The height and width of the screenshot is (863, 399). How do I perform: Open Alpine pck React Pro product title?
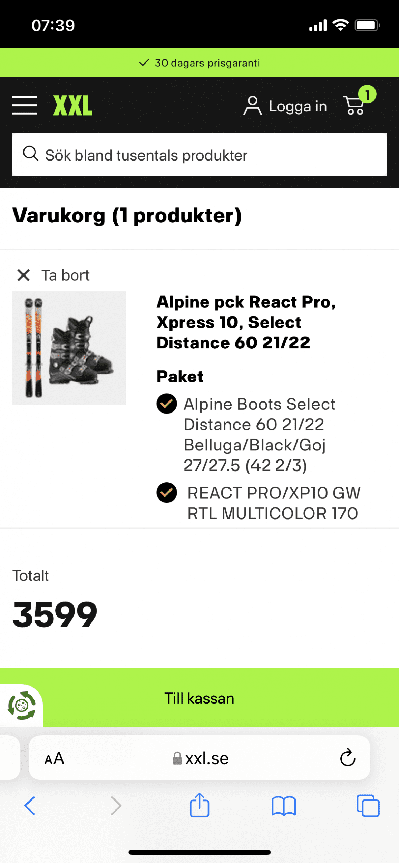[x=246, y=322]
